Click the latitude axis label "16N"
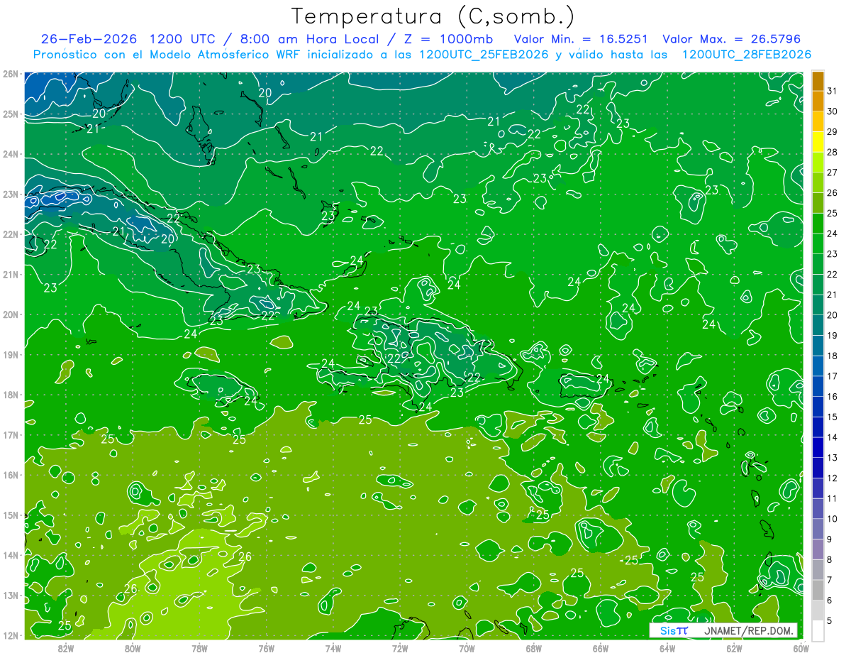Image resolution: width=851 pixels, height=658 pixels. pyautogui.click(x=10, y=475)
